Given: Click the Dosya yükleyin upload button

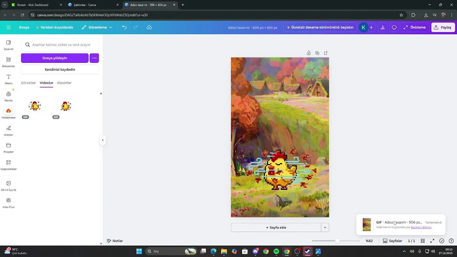Looking at the screenshot, I should [x=55, y=58].
